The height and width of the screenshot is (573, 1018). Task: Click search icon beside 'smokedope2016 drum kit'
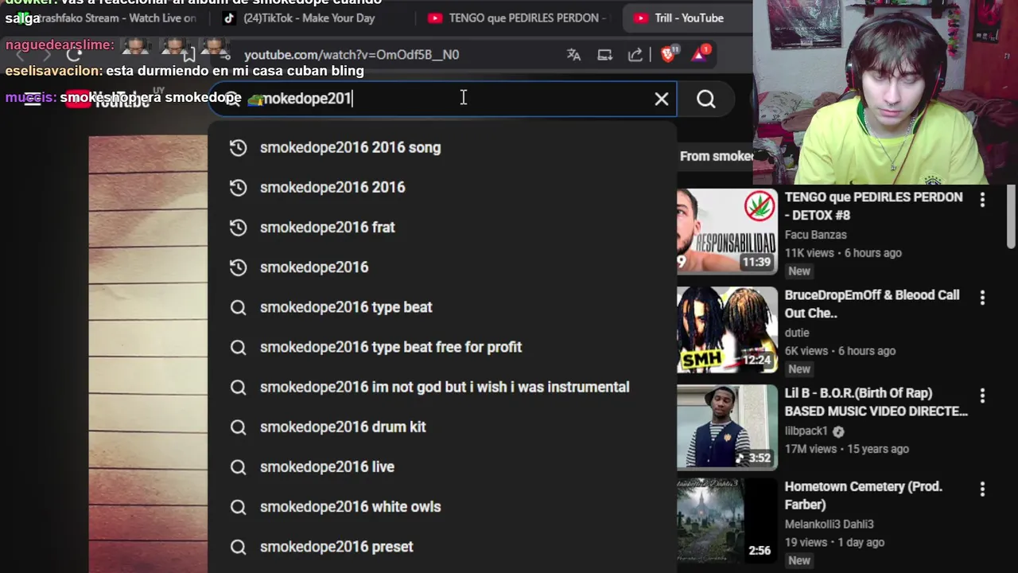click(238, 427)
